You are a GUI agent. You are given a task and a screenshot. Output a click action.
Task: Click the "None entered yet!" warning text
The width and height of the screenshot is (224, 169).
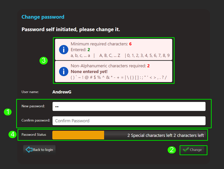(x=89, y=72)
